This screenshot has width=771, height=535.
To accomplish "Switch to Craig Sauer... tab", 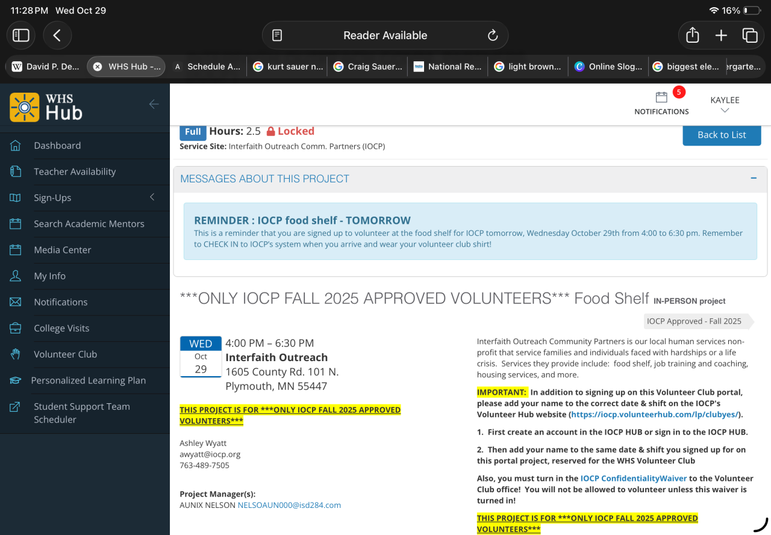I will click(x=367, y=67).
